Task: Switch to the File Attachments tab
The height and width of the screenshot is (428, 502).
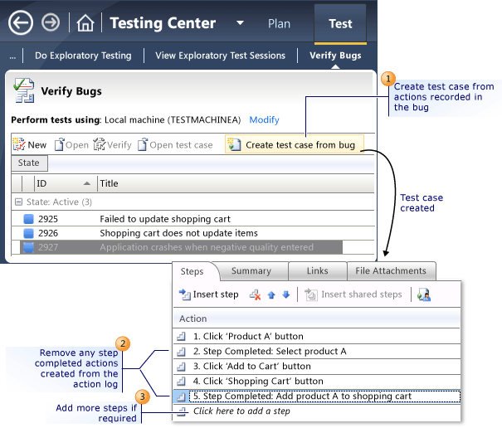Action: pyautogui.click(x=391, y=271)
